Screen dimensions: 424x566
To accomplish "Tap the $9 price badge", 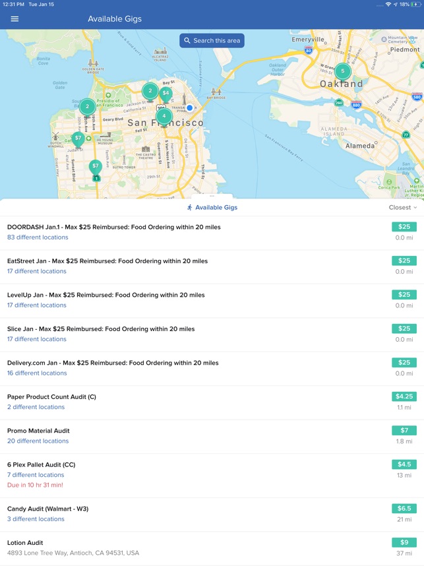I will point(404,542).
